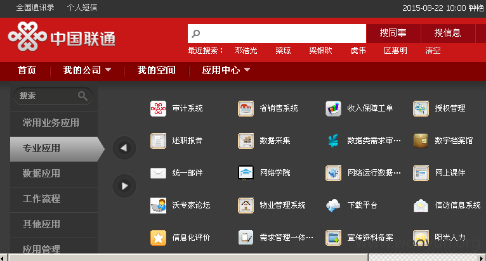Clear recent searches with 清空
Image resolution: width=486 pixels, height=261 pixels.
[x=433, y=51]
